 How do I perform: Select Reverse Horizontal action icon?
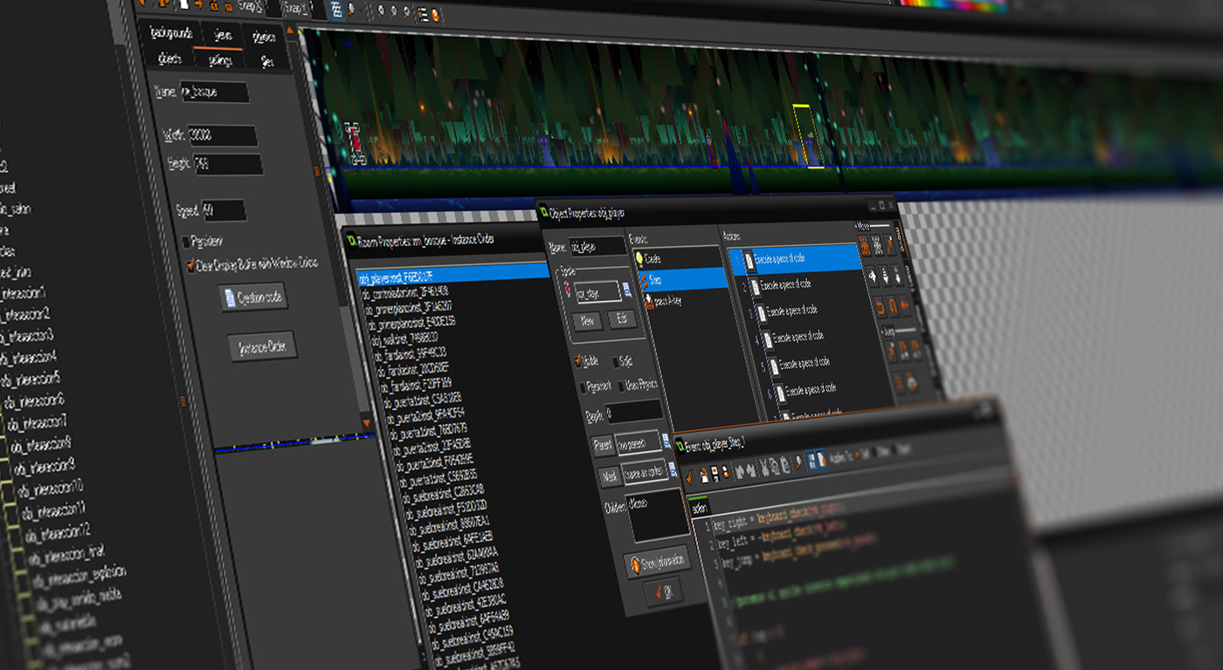[880, 307]
